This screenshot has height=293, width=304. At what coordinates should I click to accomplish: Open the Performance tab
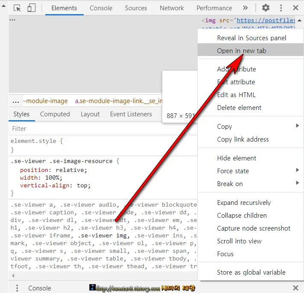(214, 8)
